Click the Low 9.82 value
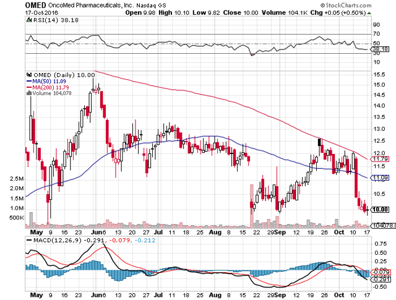This screenshot has height=300, width=396. click(206, 12)
